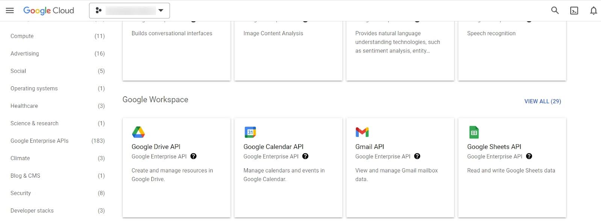Click the Google Calendar API icon
The image size is (601, 223).
(x=250, y=132)
